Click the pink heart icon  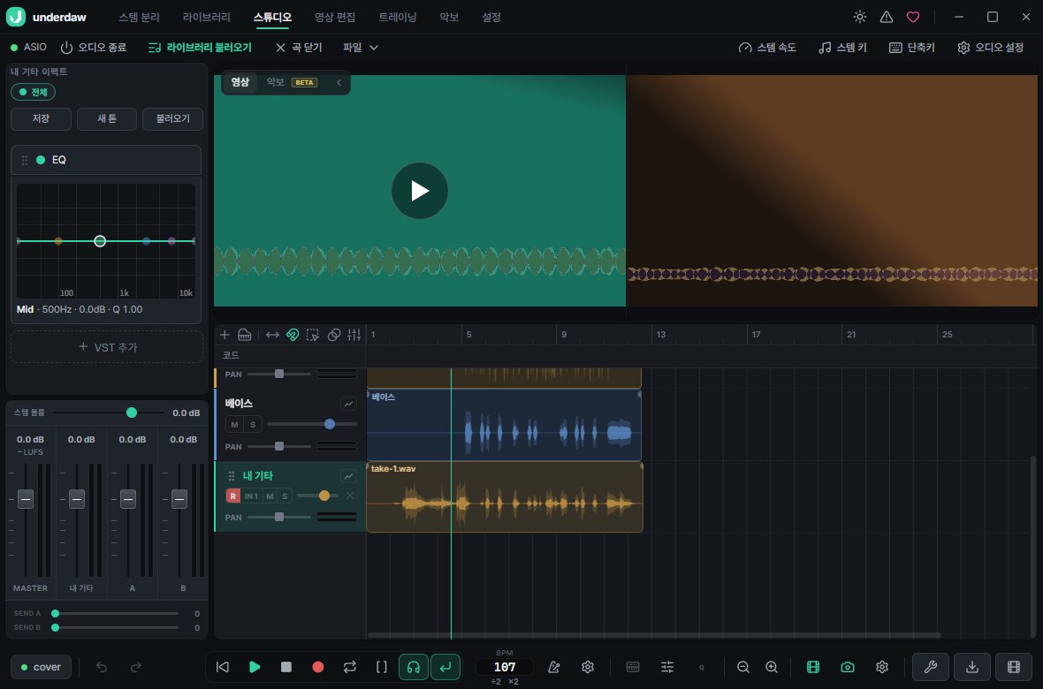tap(913, 18)
